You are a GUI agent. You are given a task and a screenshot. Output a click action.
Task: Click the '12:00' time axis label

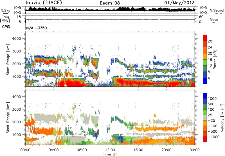point(110,150)
